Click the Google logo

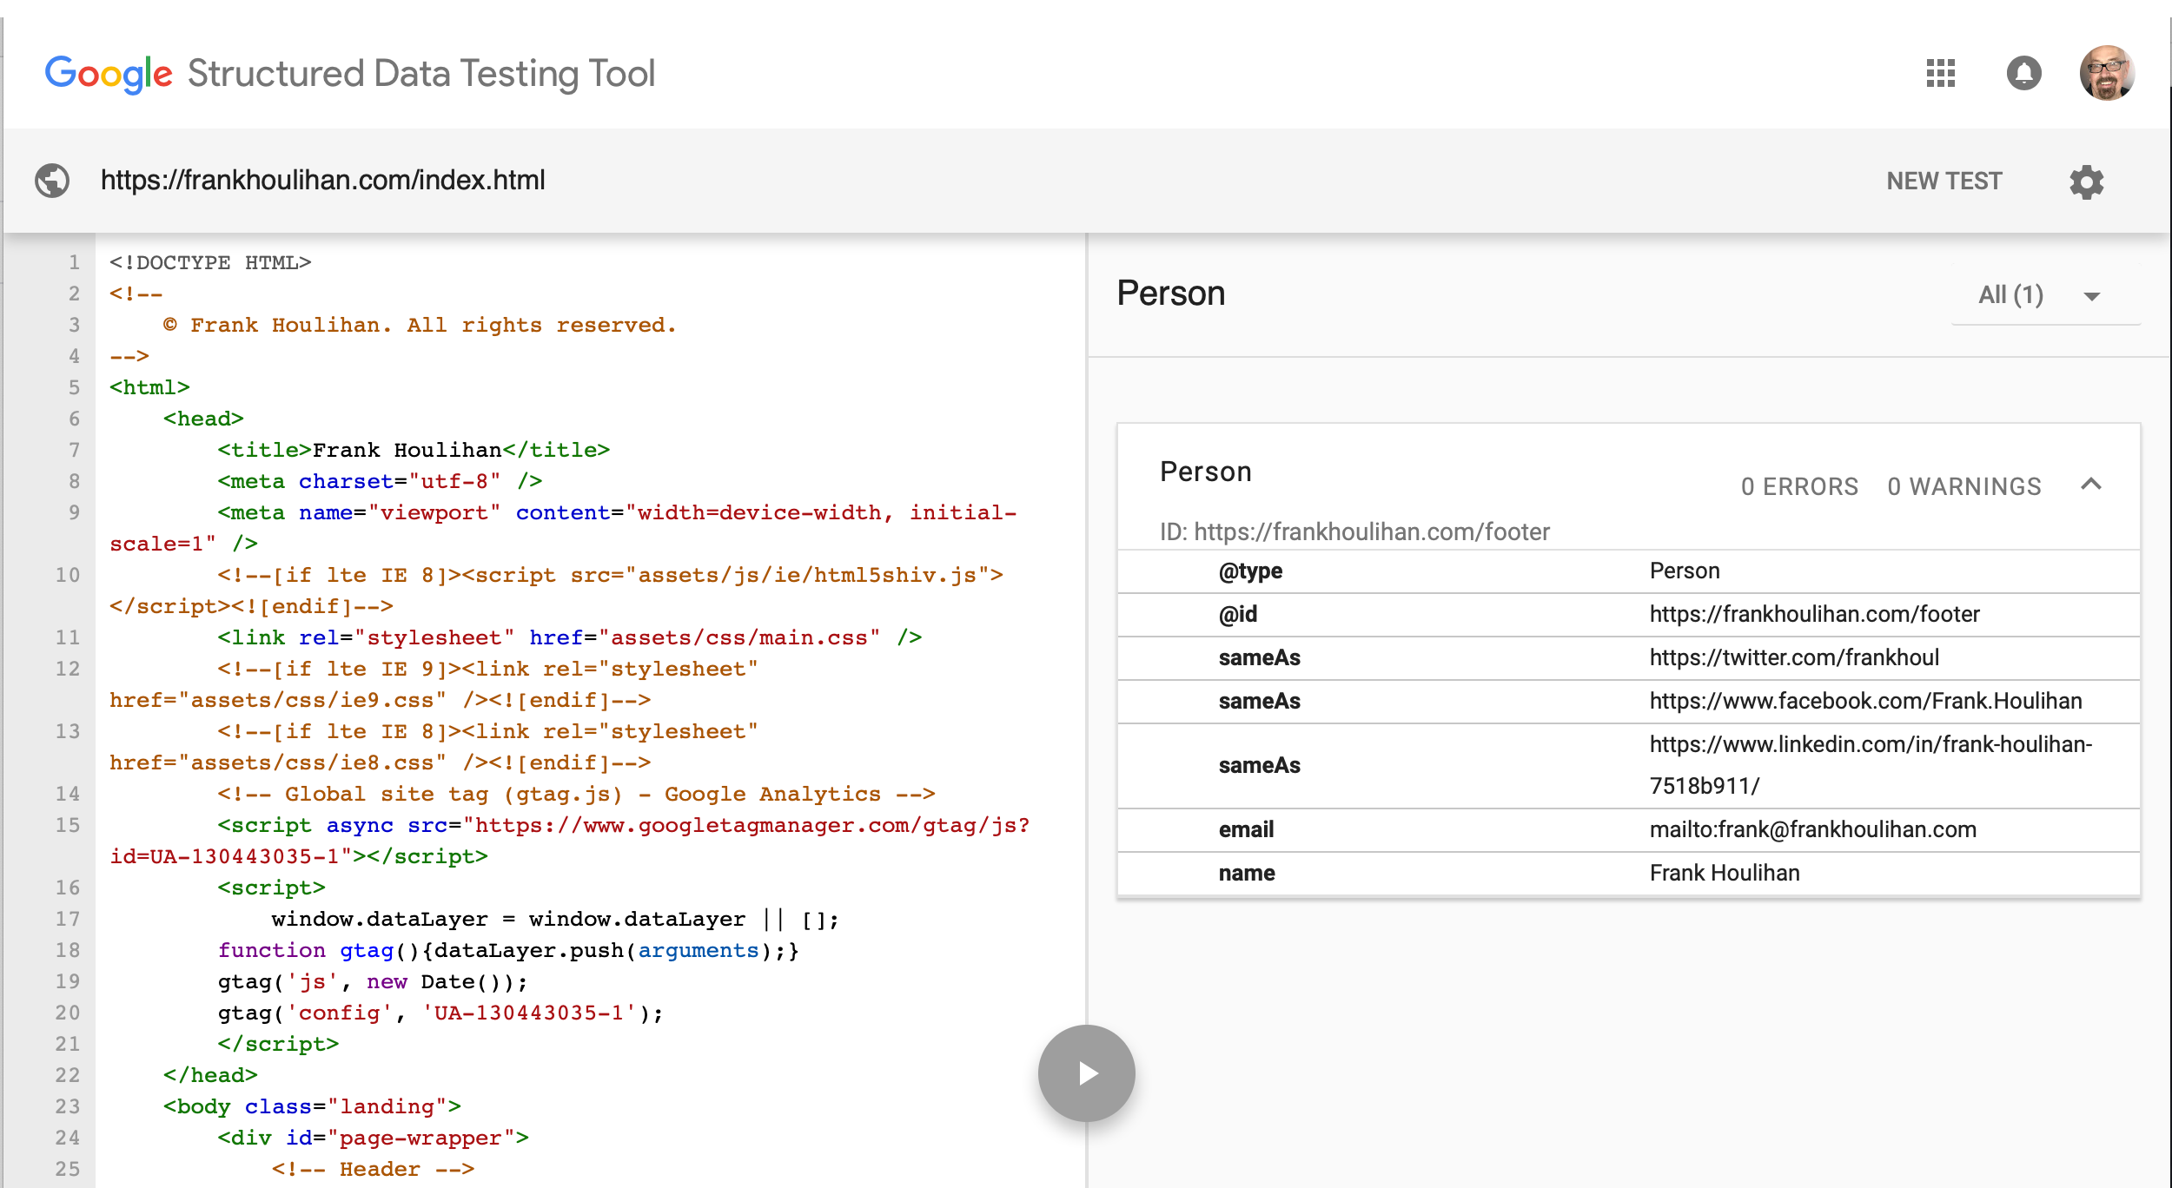109,75
